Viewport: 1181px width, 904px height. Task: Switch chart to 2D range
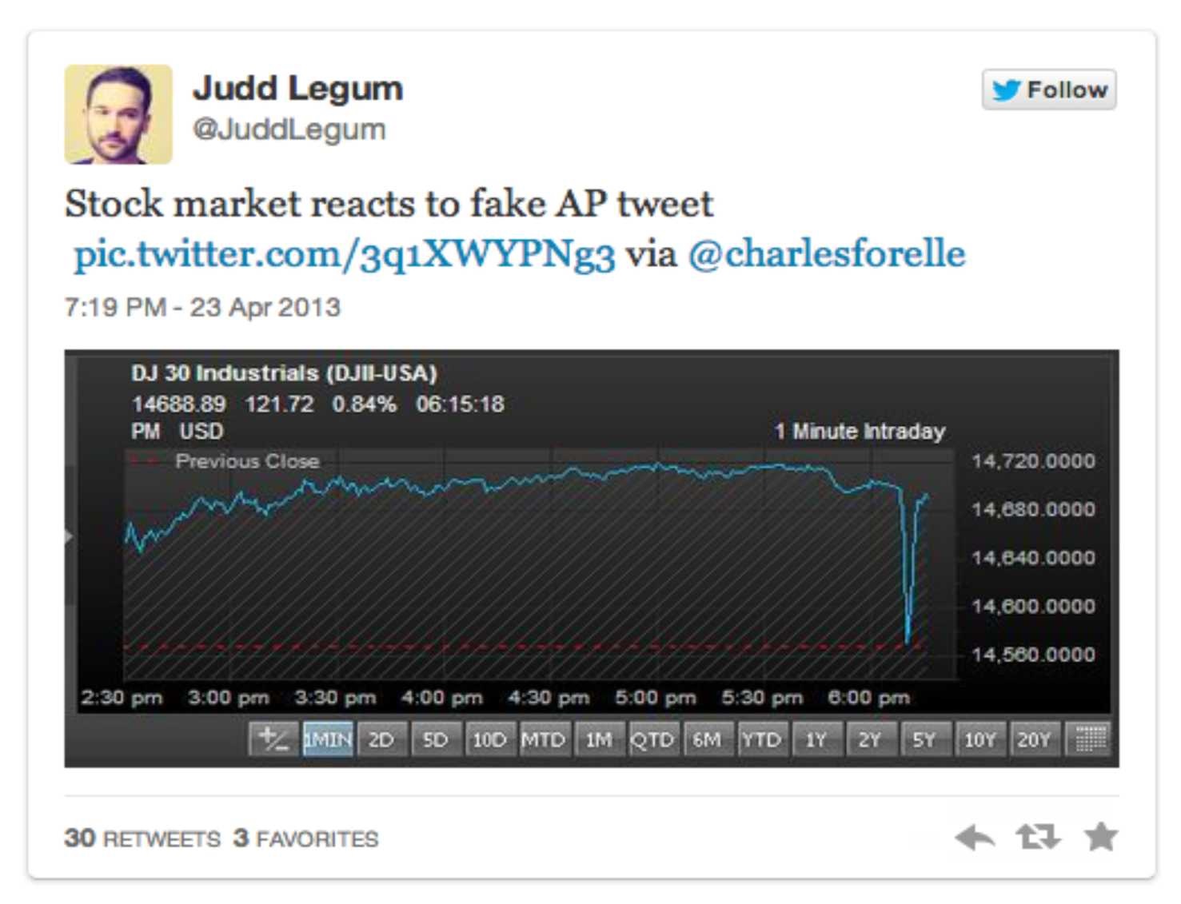[381, 739]
